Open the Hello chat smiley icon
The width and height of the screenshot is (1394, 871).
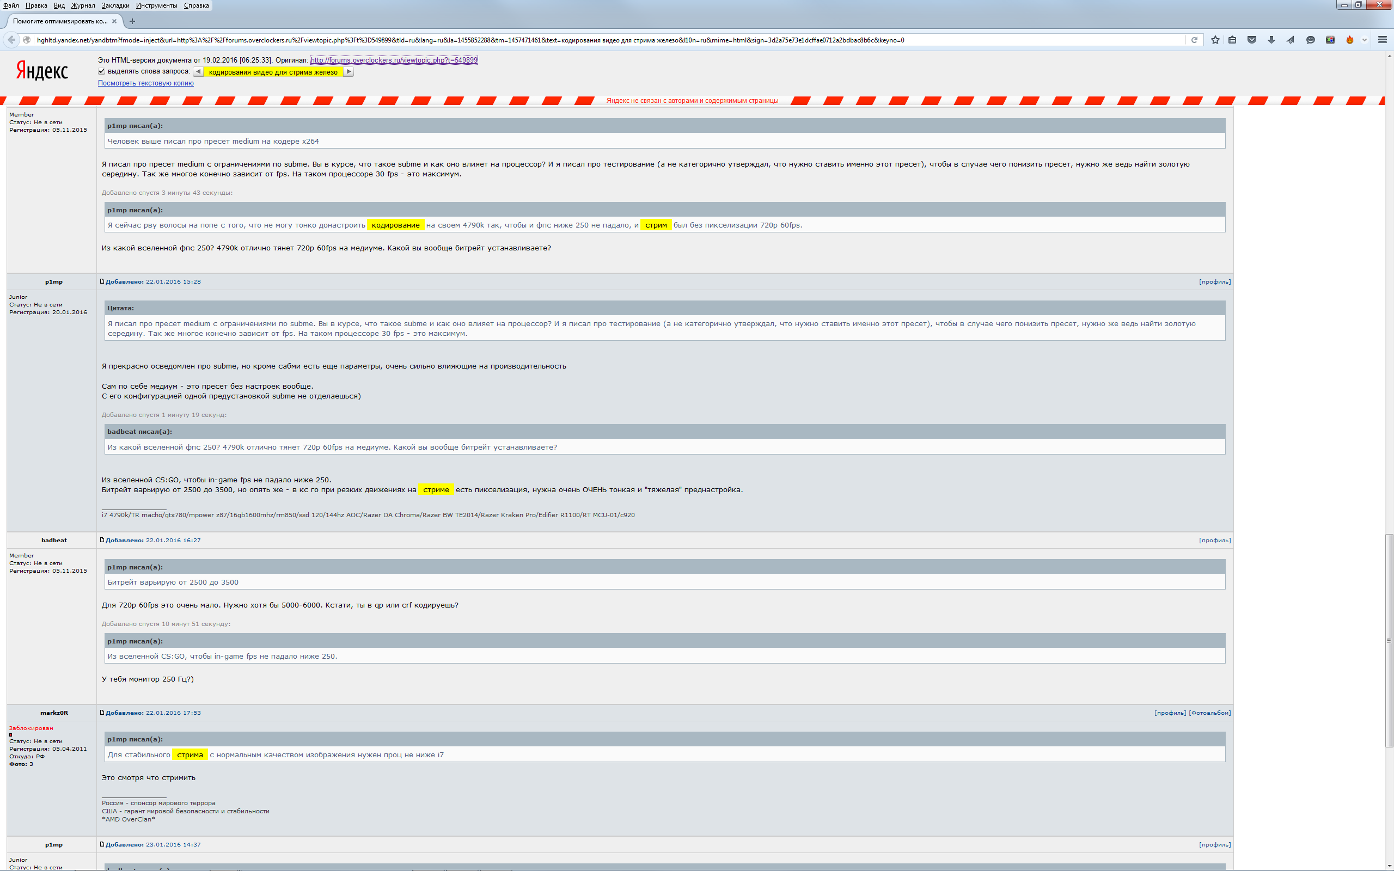(x=1311, y=40)
